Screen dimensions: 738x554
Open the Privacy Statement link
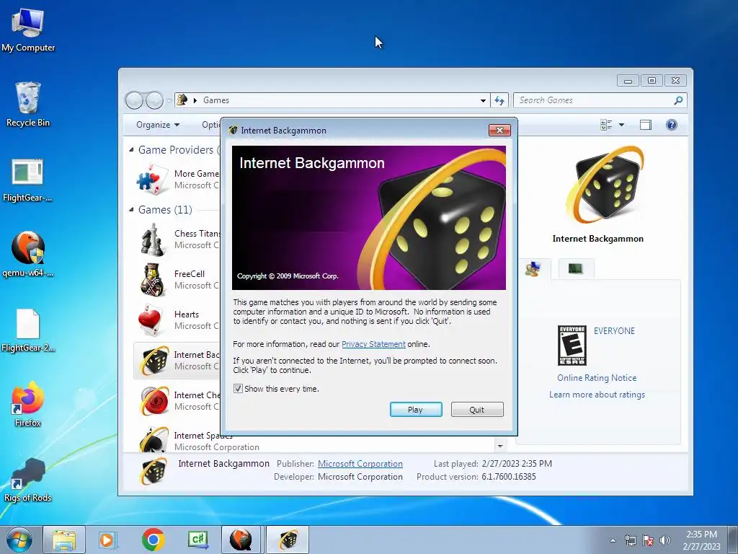point(373,344)
